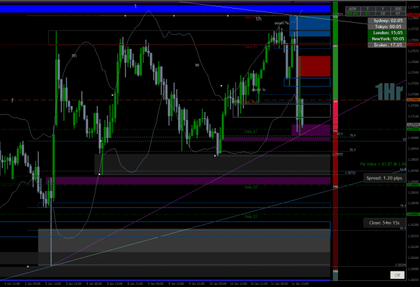Screen dimensions: 420x287
Task: Click the 30D column header cell
Action: (398, 9)
